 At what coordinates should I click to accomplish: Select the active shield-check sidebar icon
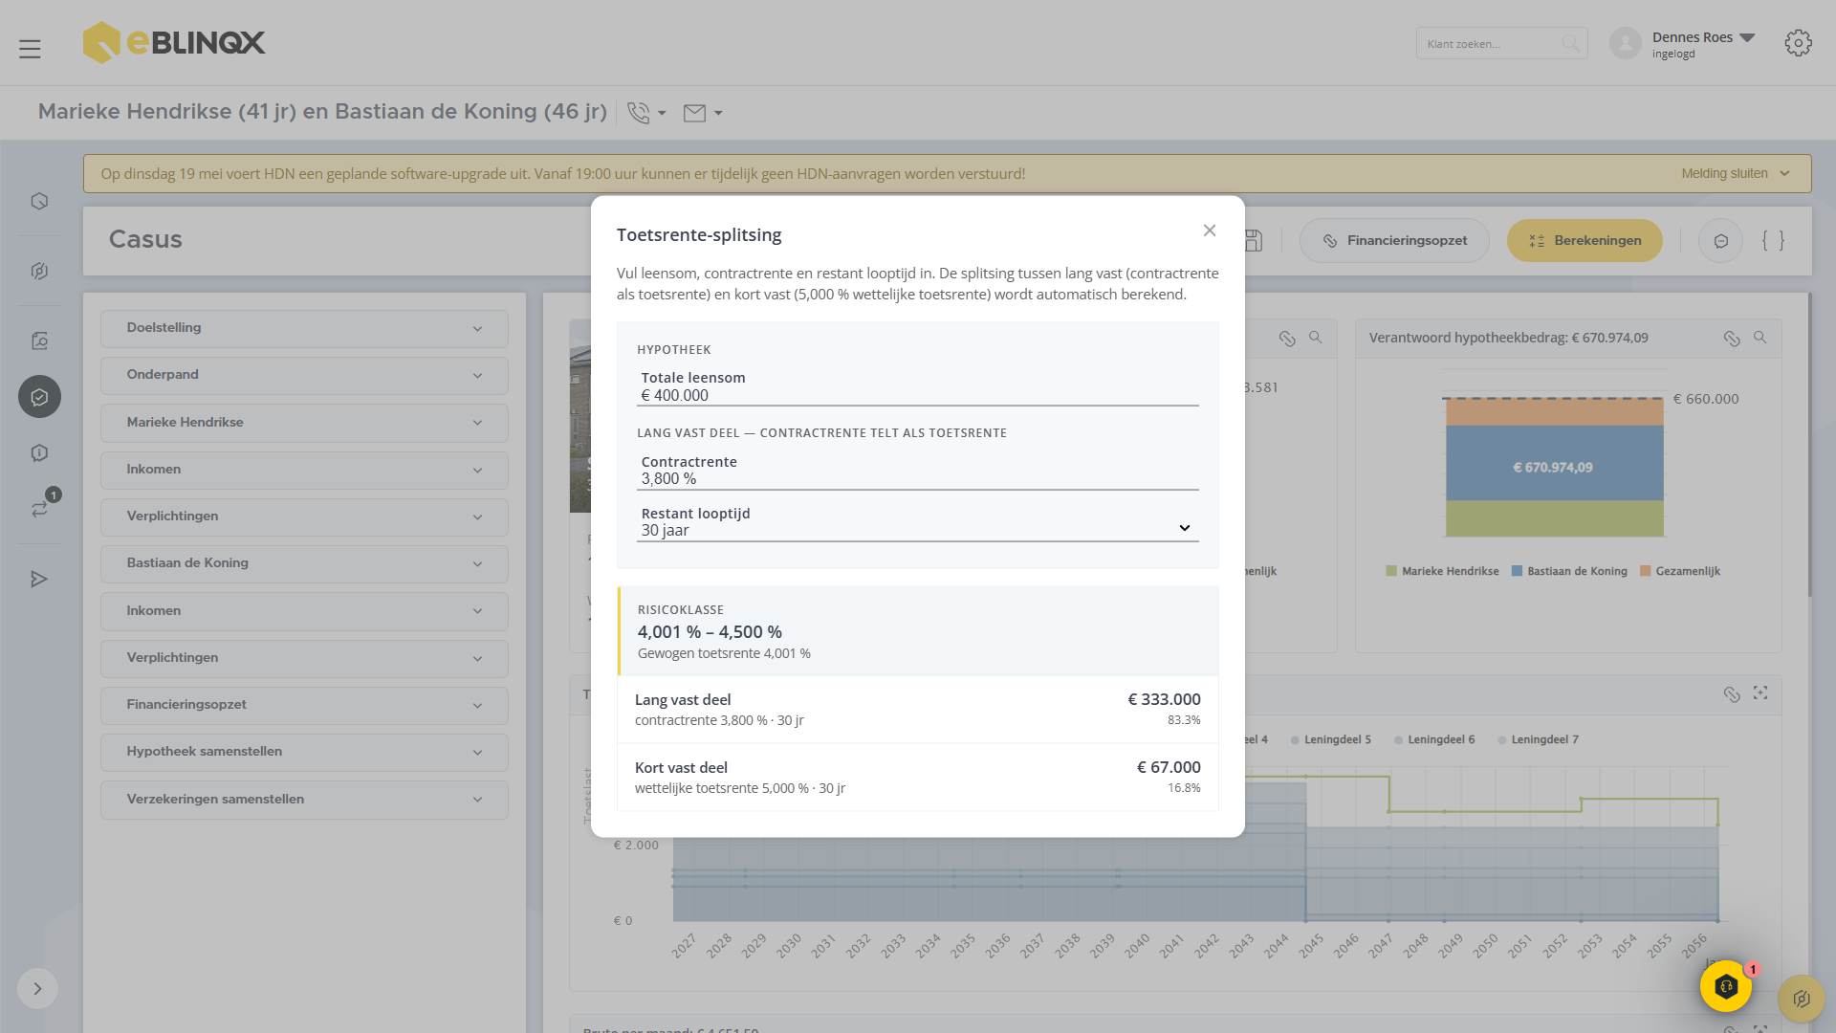(x=39, y=396)
